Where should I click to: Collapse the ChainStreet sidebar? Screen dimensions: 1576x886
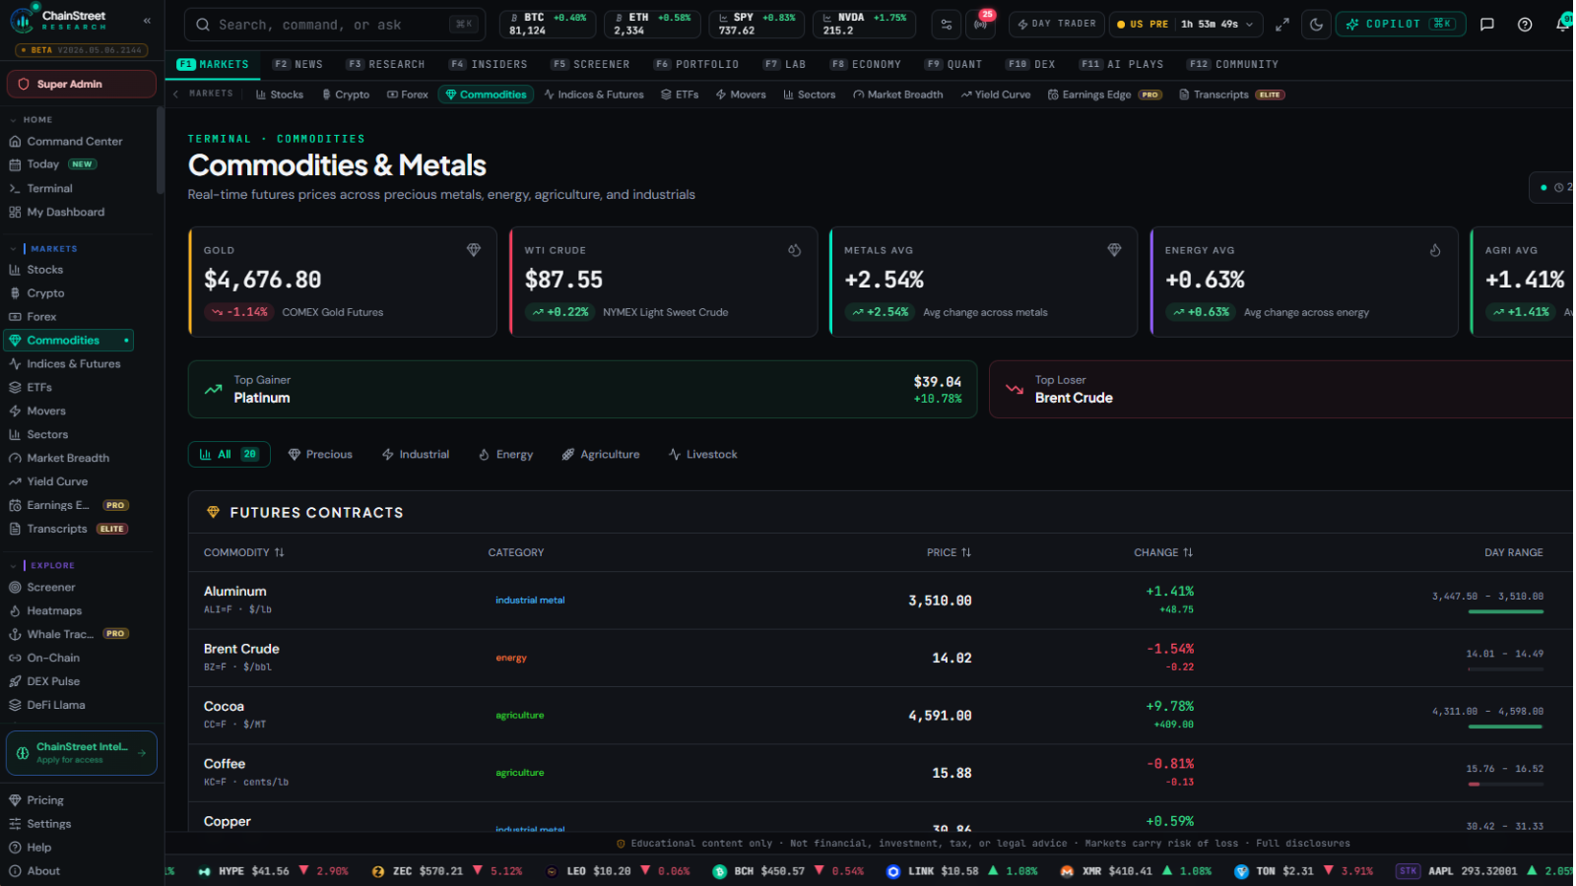[147, 20]
